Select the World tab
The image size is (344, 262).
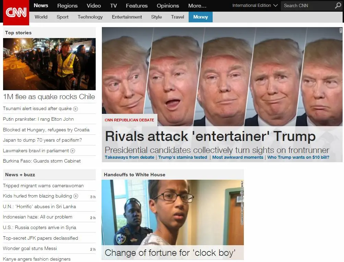(41, 17)
